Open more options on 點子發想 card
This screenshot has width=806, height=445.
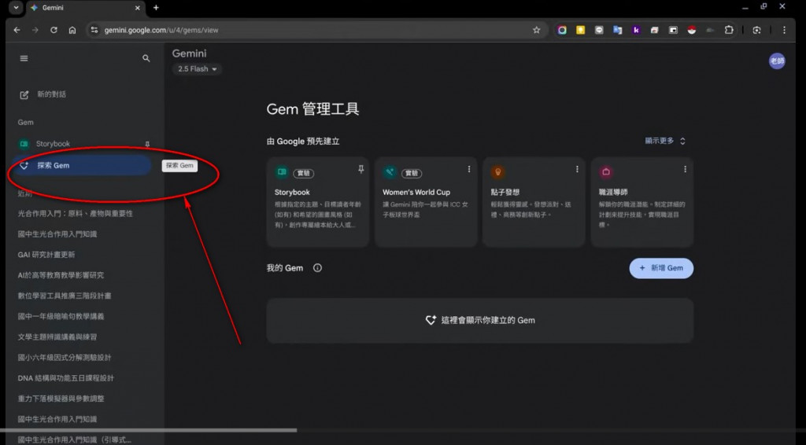coord(577,169)
